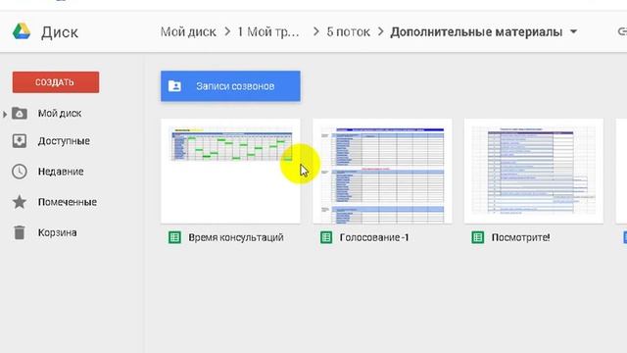Click the Доступные shared icon
This screenshot has height=353, width=627.
coord(20,141)
